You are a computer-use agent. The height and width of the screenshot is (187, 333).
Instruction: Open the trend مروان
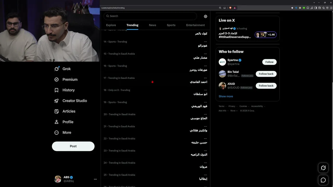click(x=203, y=167)
